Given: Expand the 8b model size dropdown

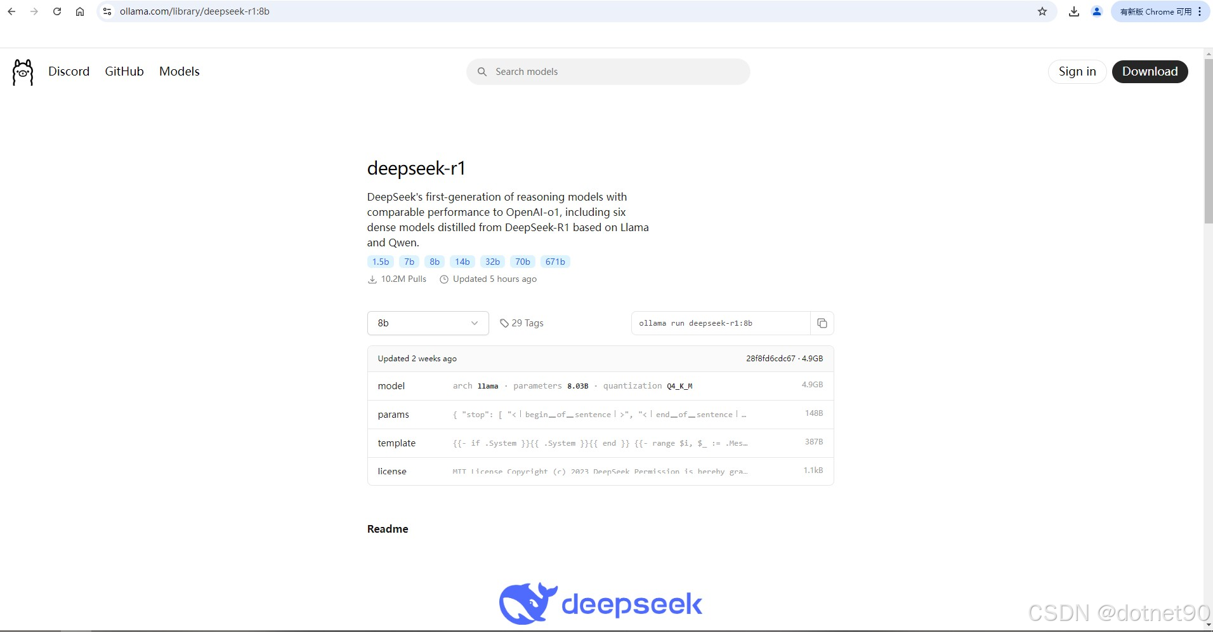Looking at the screenshot, I should (428, 323).
